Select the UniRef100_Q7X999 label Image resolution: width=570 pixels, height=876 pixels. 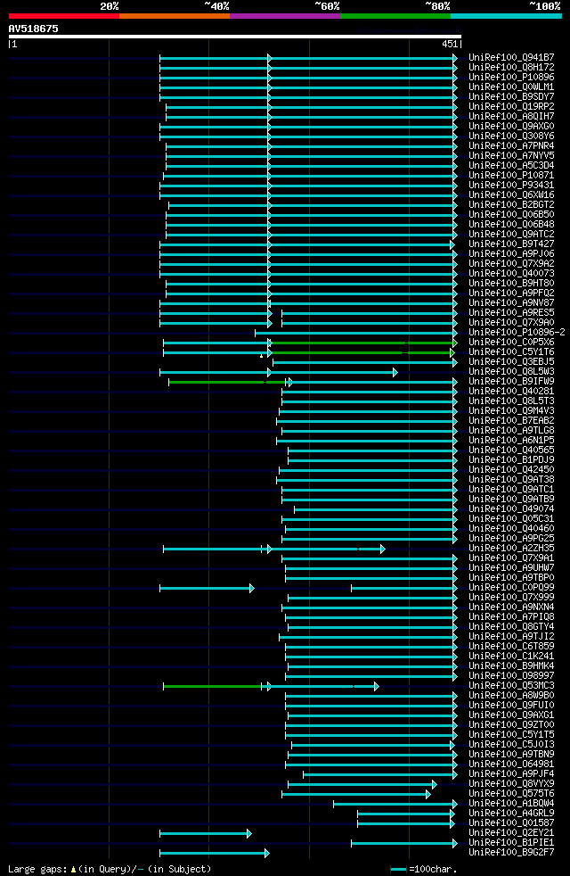point(511,598)
